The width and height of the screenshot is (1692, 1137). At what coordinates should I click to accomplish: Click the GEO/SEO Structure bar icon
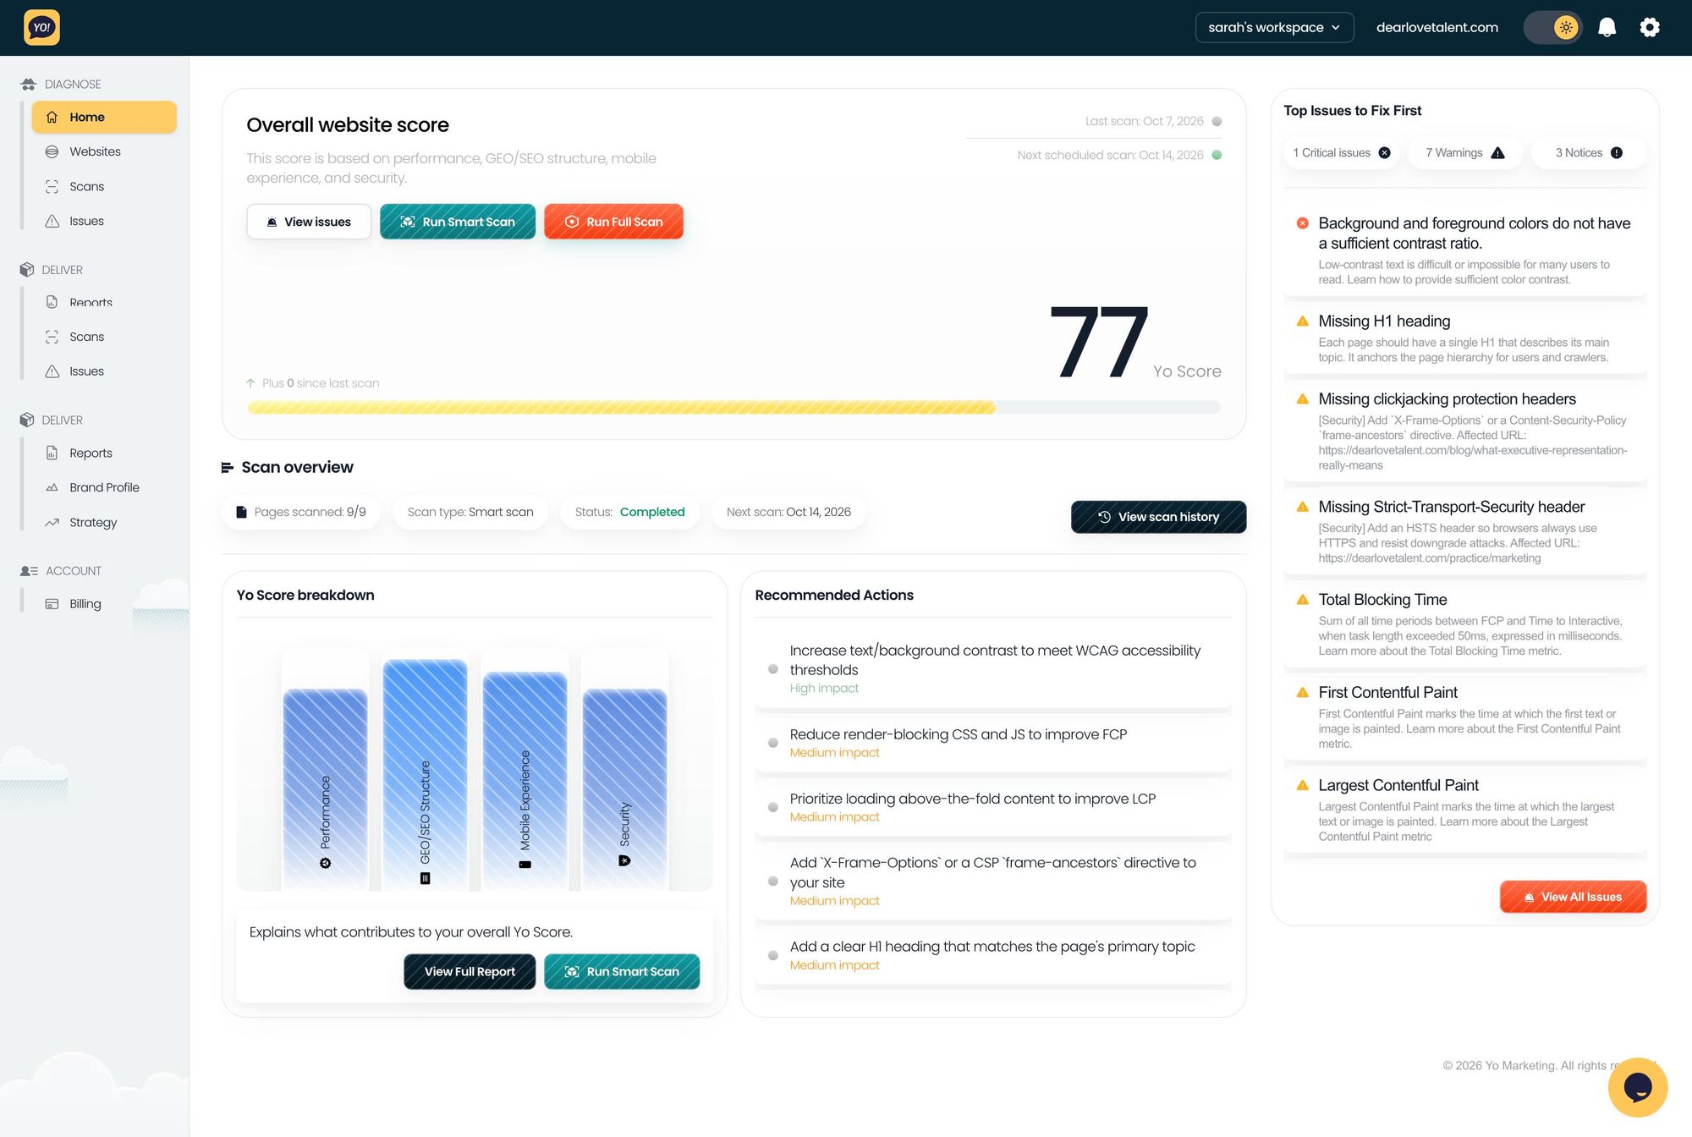coord(425,878)
